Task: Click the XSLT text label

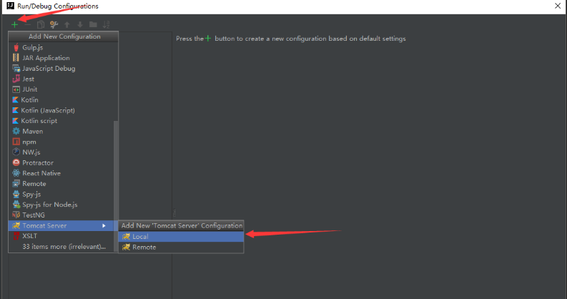Action: 29,236
